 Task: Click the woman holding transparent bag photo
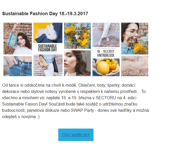pyautogui.click(x=18, y=38)
